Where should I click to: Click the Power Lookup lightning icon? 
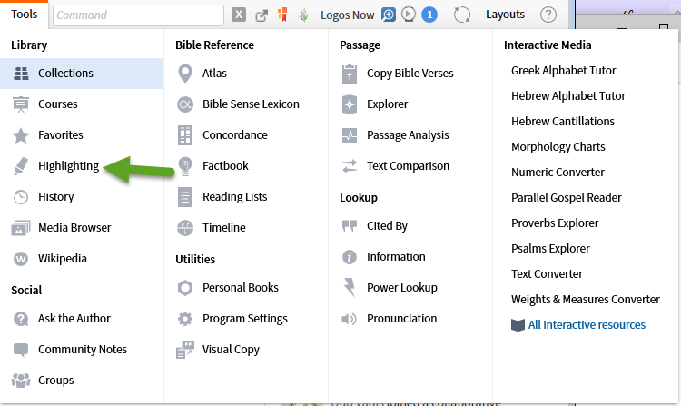point(350,288)
